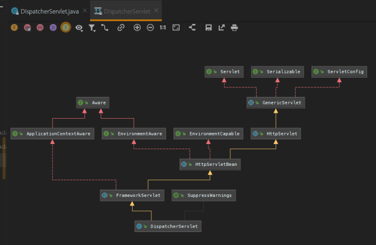The width and height of the screenshot is (376, 245).
Task: Toggle the Constructors category button
Action: coord(27,28)
